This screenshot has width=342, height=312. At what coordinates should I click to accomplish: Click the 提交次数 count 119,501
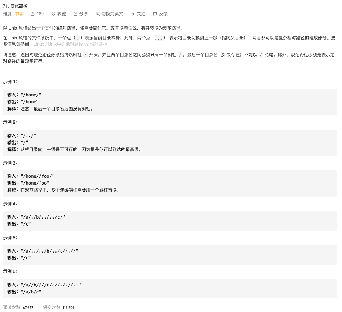point(68,308)
